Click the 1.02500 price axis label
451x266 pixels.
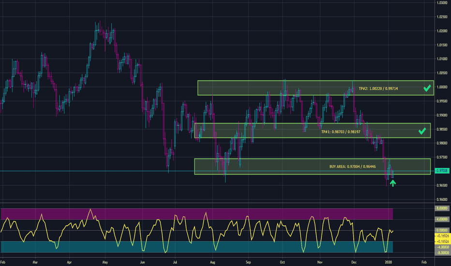tap(442, 17)
